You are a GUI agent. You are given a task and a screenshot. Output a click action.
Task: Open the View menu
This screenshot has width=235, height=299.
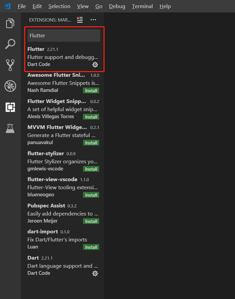[x=83, y=6]
